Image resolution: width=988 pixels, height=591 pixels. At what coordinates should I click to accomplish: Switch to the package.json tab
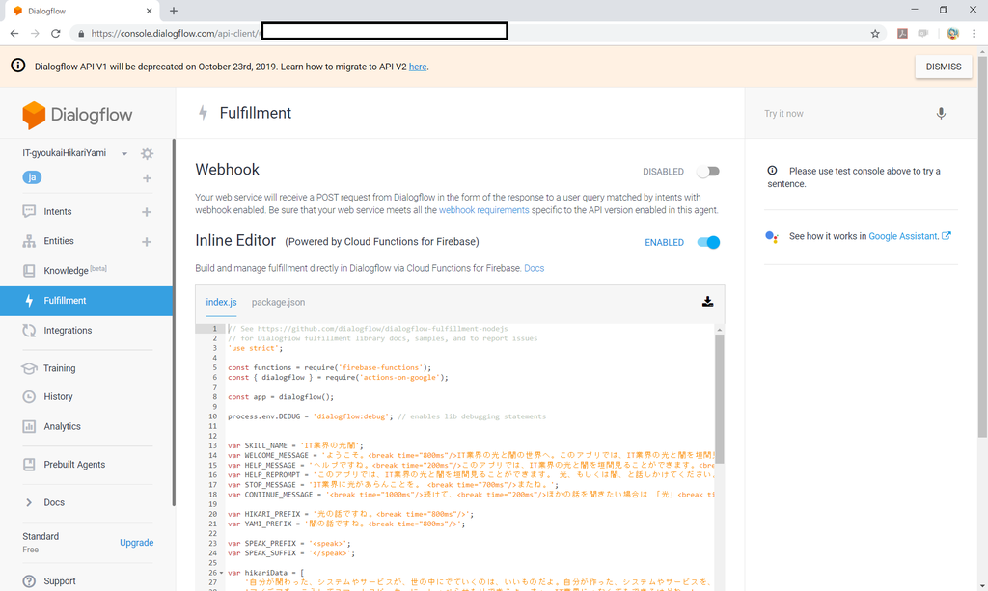coord(278,302)
